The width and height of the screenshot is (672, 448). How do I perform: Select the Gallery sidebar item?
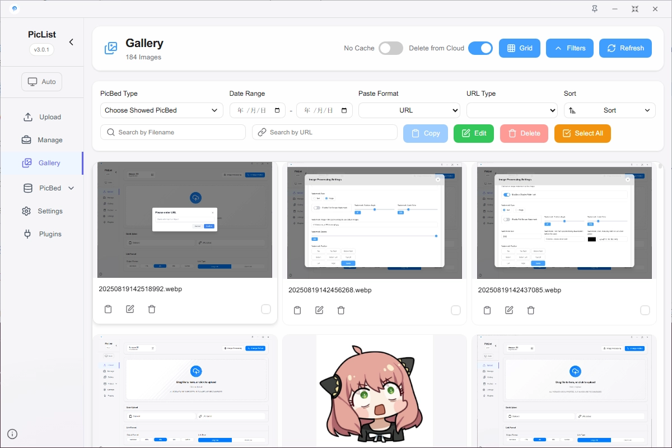pos(42,163)
